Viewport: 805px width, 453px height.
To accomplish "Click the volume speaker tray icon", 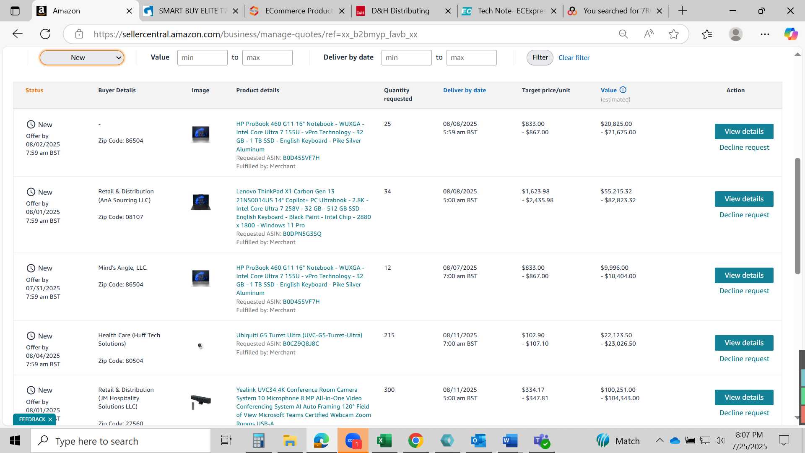I will click(x=720, y=440).
